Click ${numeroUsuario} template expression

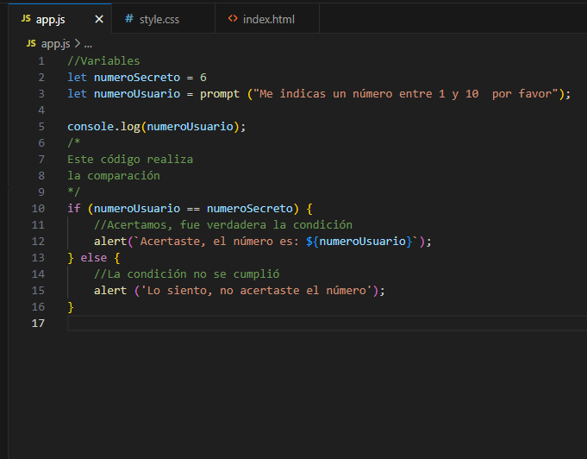pyautogui.click(x=359, y=241)
